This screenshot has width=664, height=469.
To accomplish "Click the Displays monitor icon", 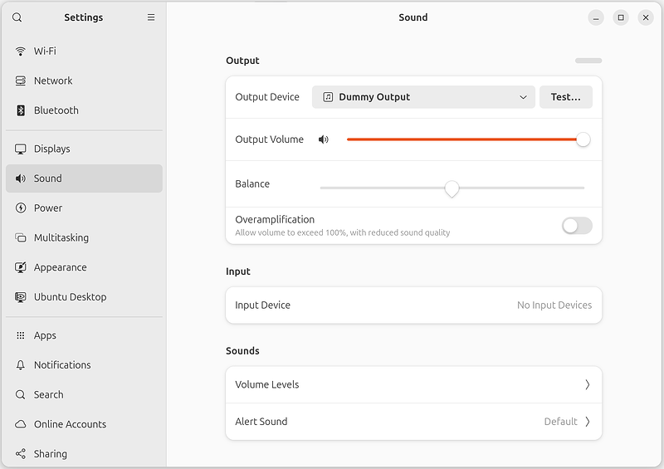I will [x=21, y=149].
